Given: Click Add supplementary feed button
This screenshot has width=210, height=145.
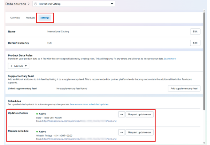Looking at the screenshot, I should (x=184, y=88).
